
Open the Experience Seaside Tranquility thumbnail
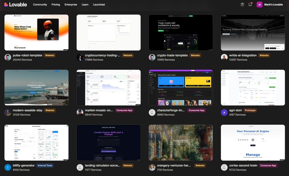click(36, 88)
